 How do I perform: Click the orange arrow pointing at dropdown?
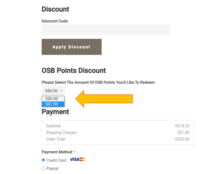click(104, 99)
